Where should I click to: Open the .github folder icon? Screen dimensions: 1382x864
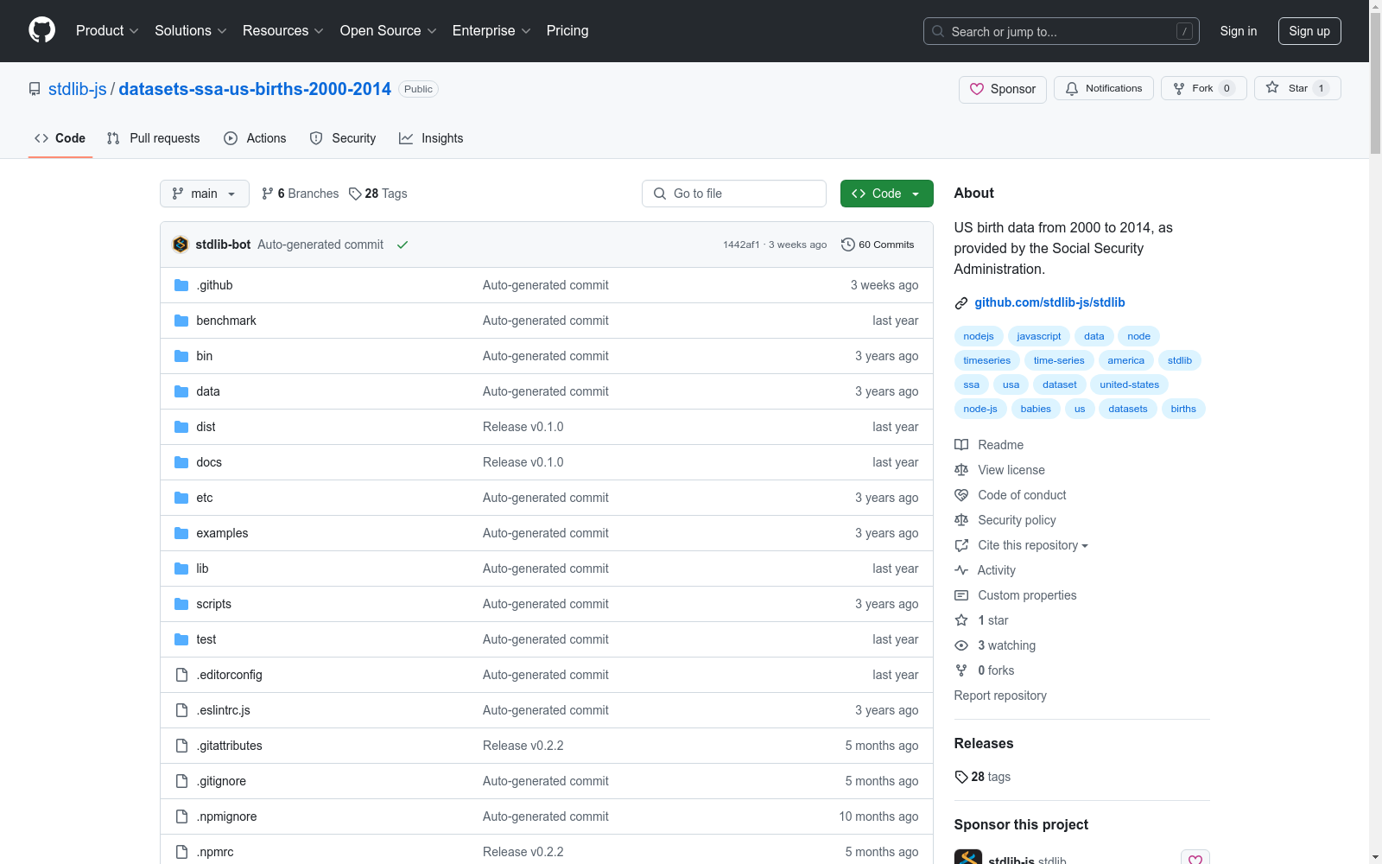coord(181,285)
